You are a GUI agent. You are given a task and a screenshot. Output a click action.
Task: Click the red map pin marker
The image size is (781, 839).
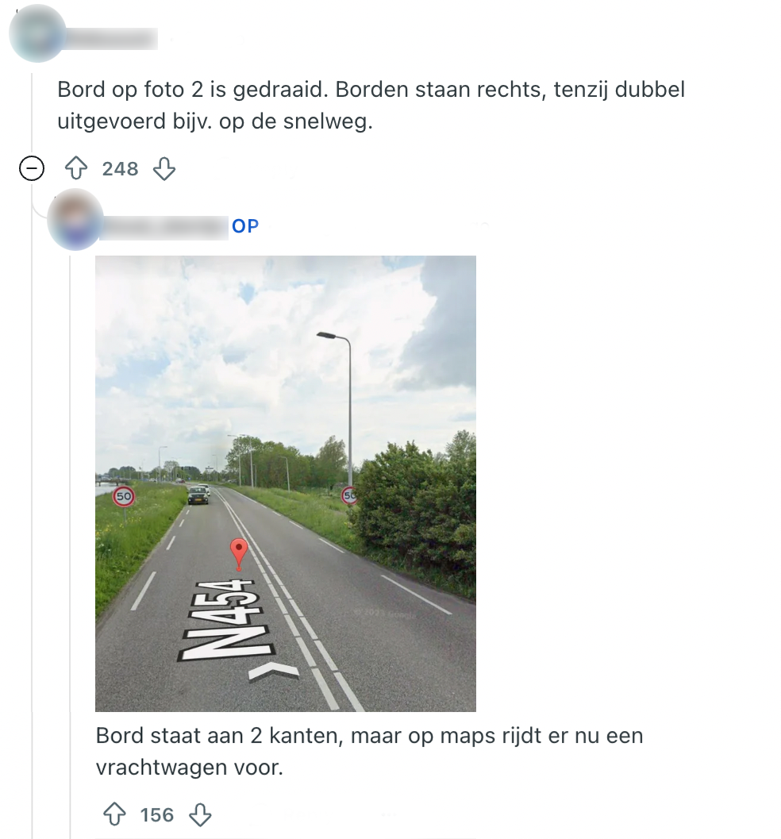[239, 554]
